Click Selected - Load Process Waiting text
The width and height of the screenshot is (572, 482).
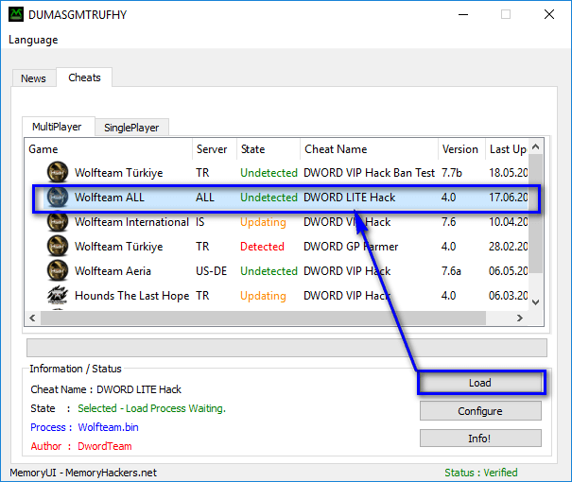152,408
